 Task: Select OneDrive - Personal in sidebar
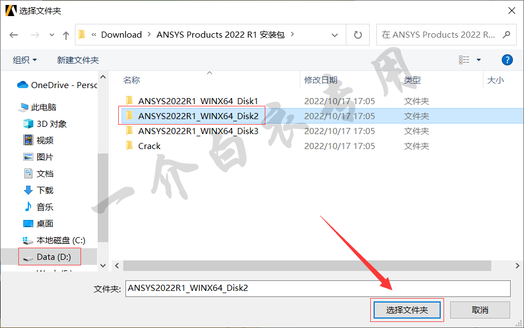tap(57, 85)
